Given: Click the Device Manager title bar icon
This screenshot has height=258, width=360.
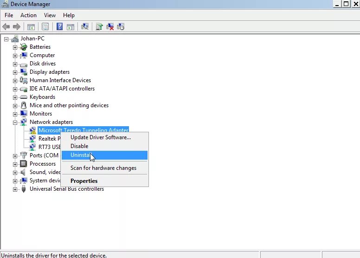Looking at the screenshot, I should point(5,4).
